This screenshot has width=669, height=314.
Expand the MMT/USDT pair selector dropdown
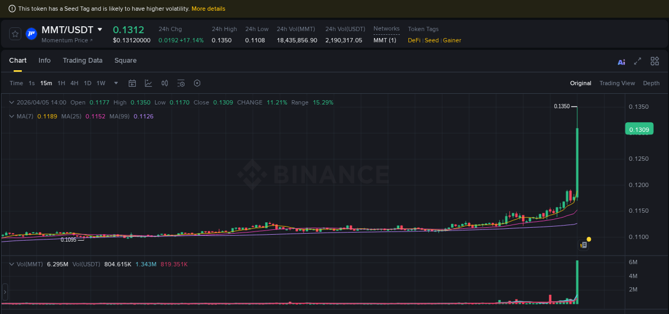(x=101, y=29)
